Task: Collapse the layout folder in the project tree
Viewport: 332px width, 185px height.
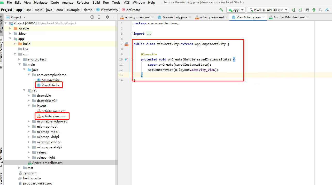Action: click(x=29, y=106)
